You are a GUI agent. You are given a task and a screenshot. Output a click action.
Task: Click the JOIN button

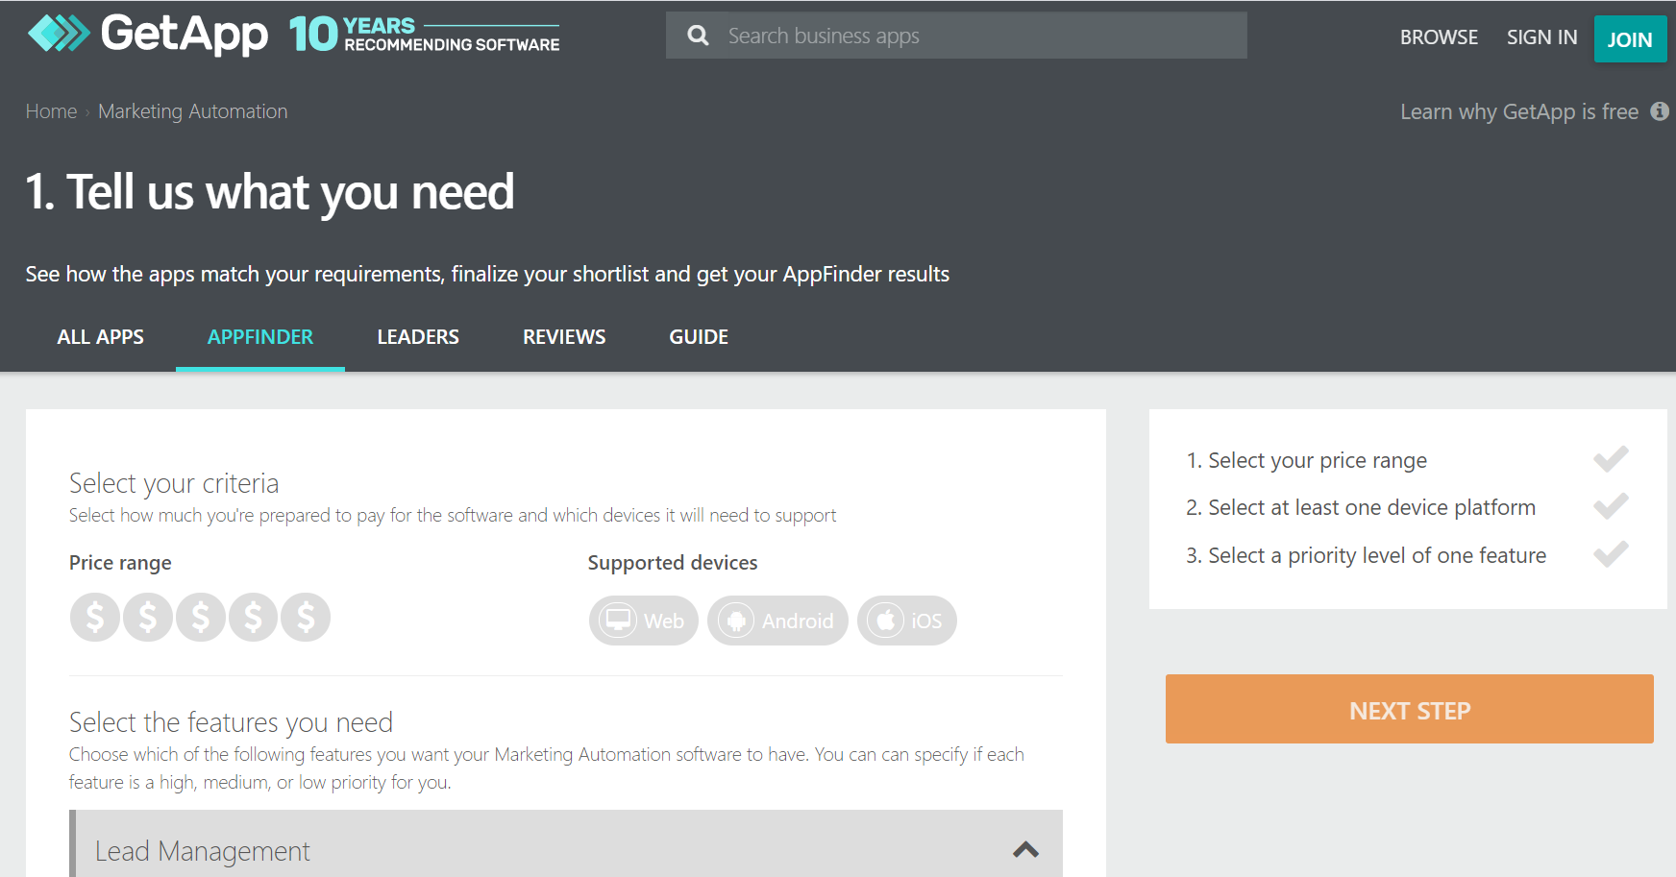pyautogui.click(x=1630, y=39)
